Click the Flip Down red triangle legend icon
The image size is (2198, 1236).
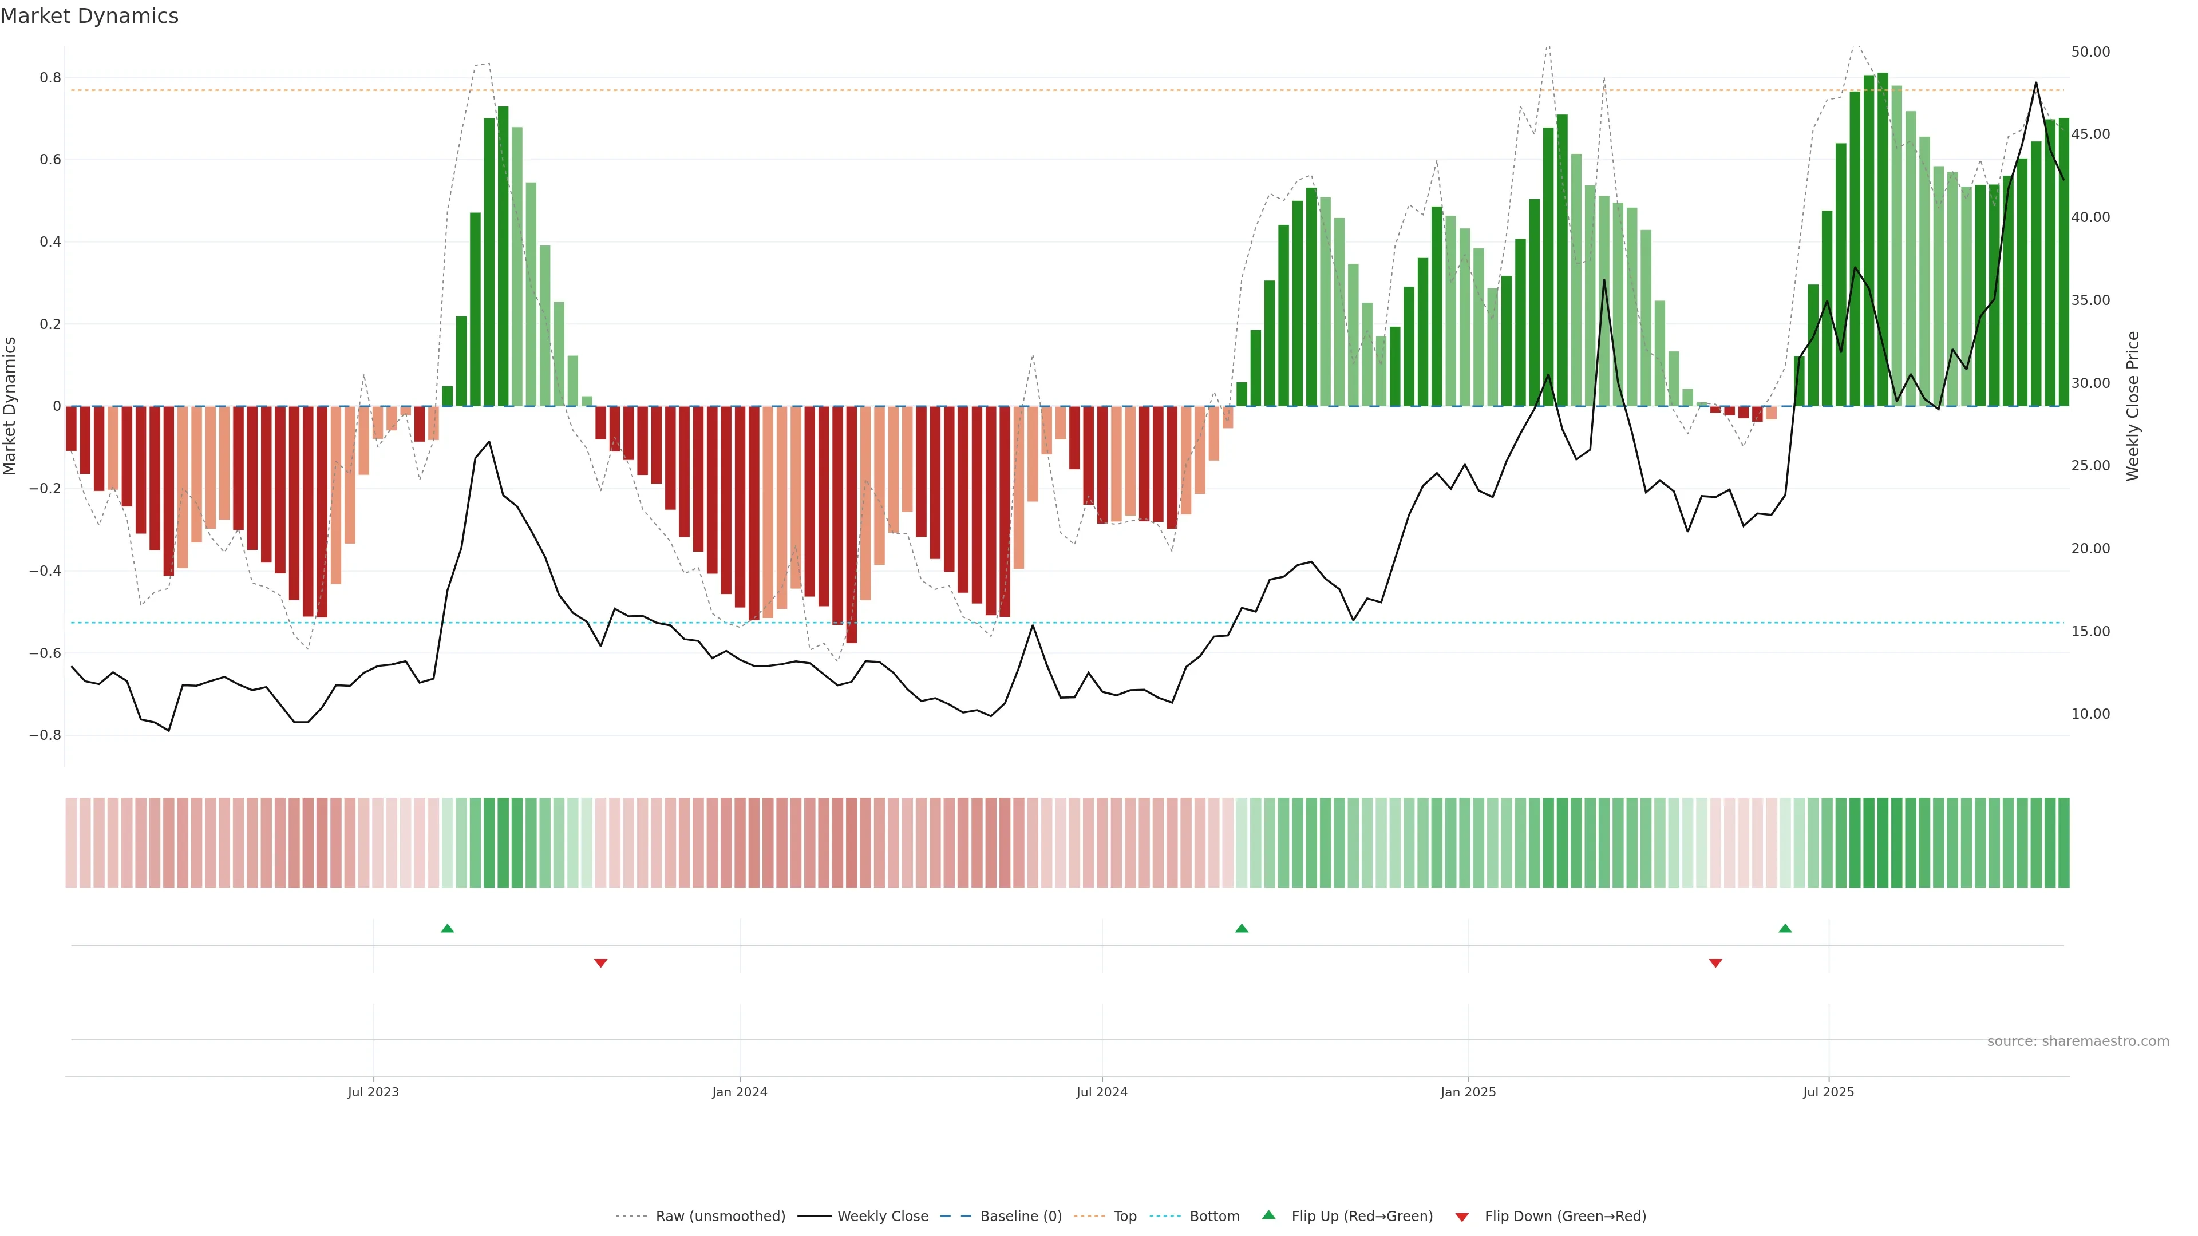pyautogui.click(x=1462, y=1217)
